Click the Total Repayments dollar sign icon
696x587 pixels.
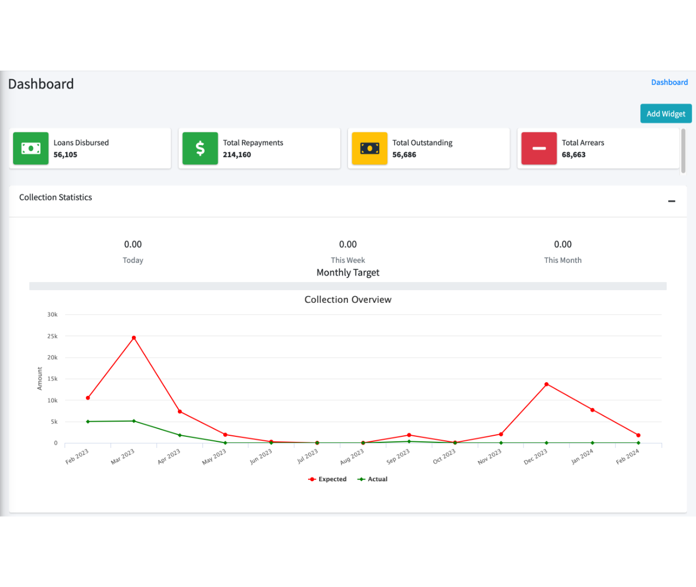[200, 148]
